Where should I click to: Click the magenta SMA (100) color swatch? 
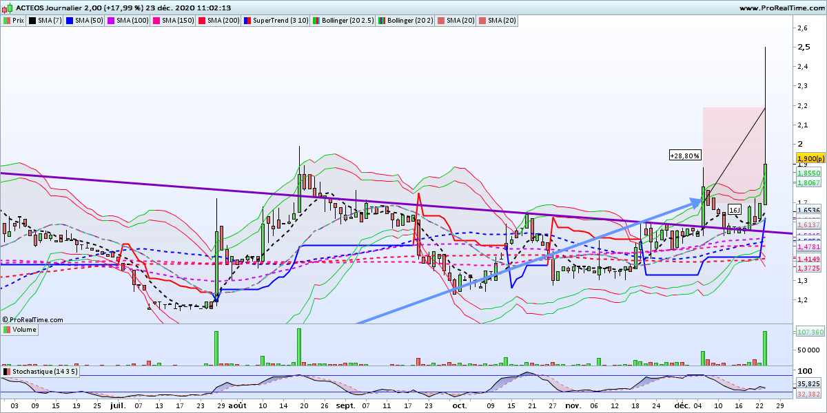pos(110,21)
